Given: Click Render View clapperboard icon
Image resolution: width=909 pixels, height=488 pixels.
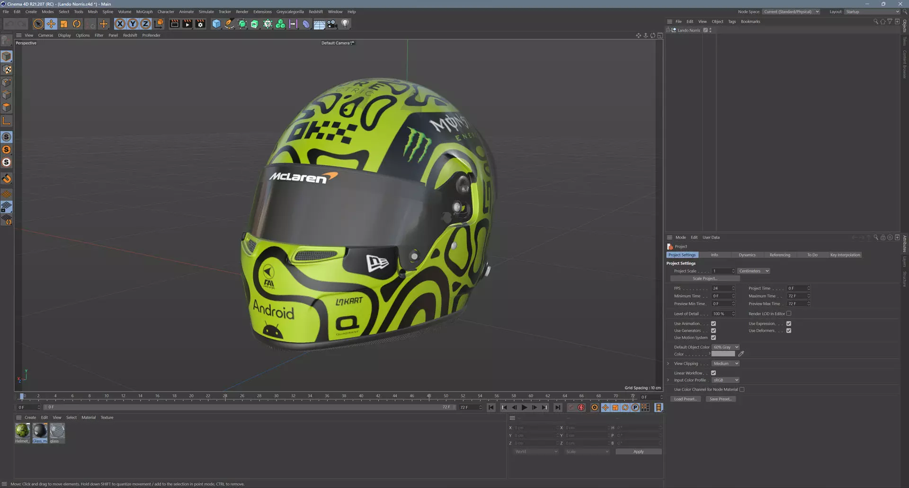Looking at the screenshot, I should pos(175,24).
